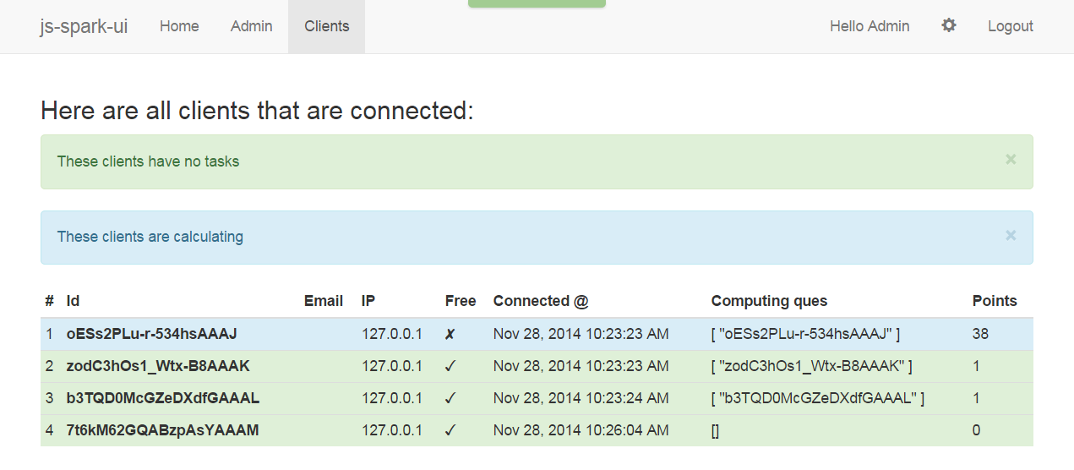Switch to the Admin tab

pyautogui.click(x=252, y=26)
